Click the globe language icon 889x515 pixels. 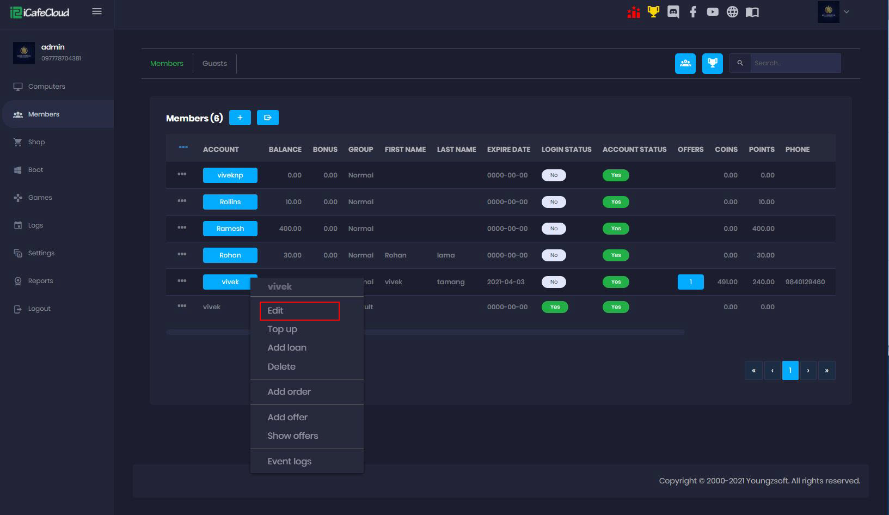732,12
